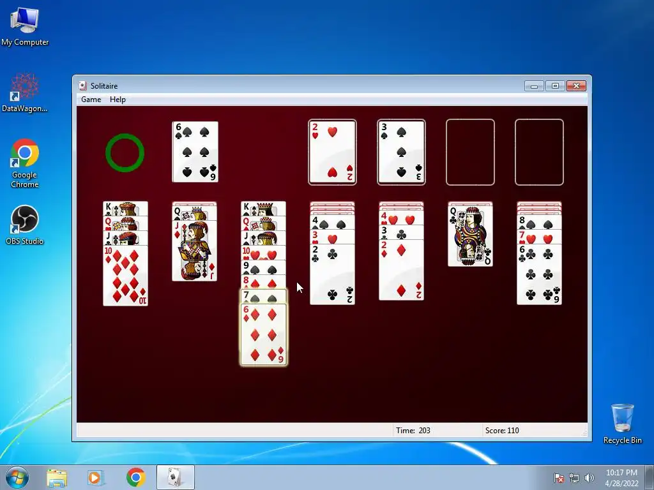Open the Help menu
Screen dimensions: 654x490
point(118,100)
